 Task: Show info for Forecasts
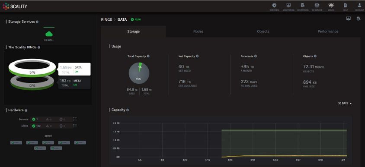[x=256, y=56]
